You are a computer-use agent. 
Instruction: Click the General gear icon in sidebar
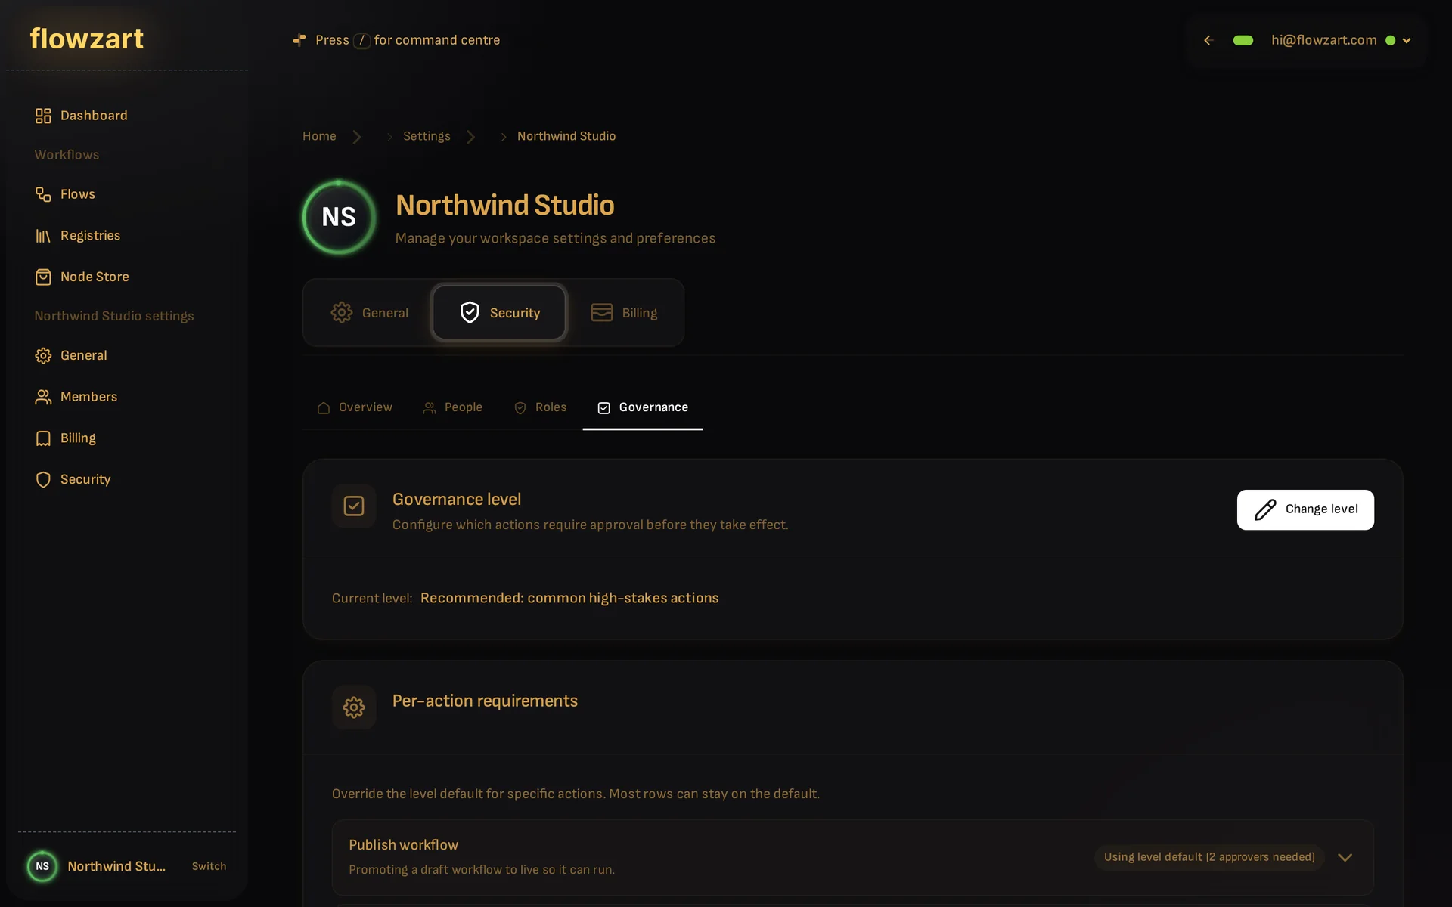pyautogui.click(x=43, y=355)
